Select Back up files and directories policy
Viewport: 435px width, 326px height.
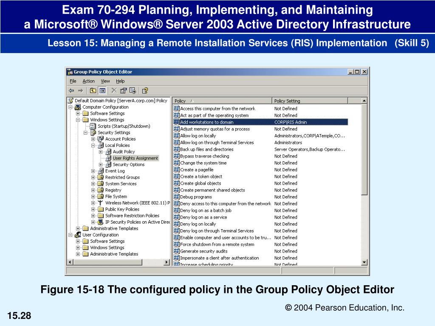[x=260, y=149]
